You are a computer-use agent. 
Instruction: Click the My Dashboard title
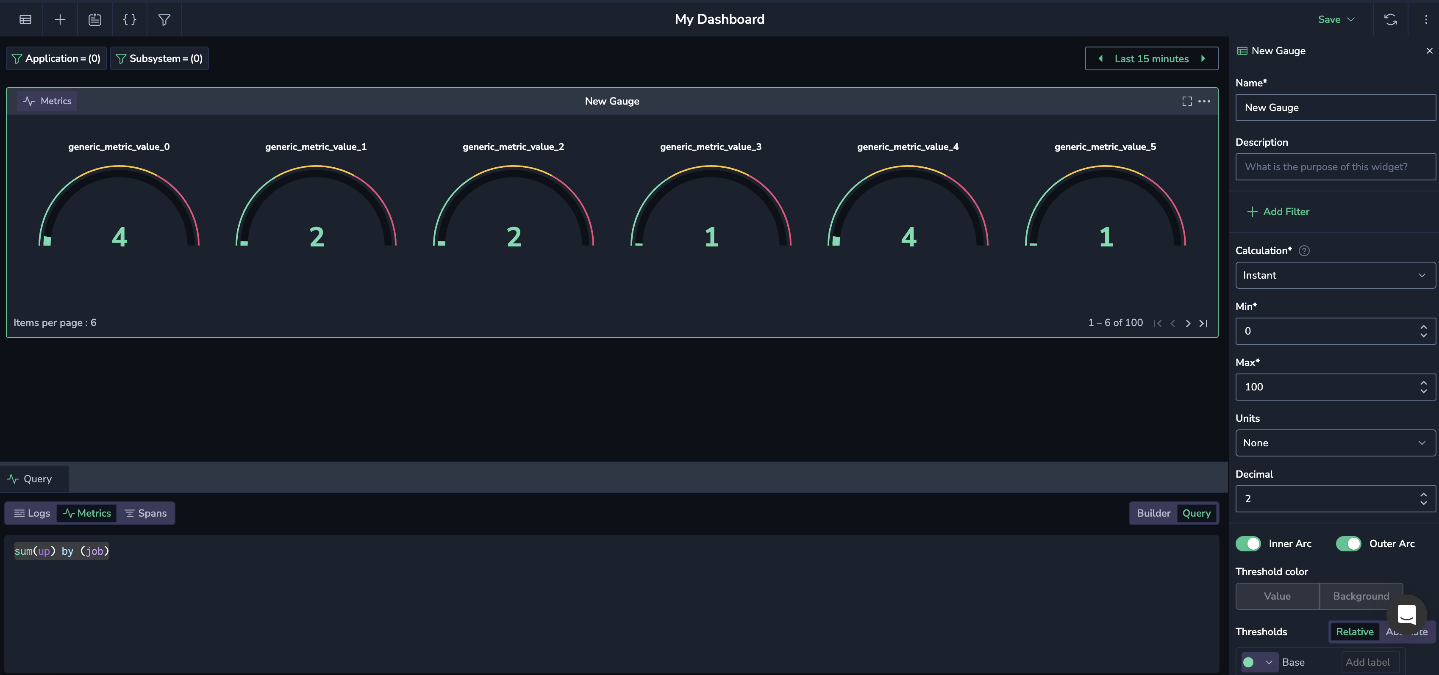719,19
